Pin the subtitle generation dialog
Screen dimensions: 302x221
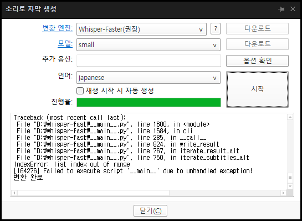[281, 9]
